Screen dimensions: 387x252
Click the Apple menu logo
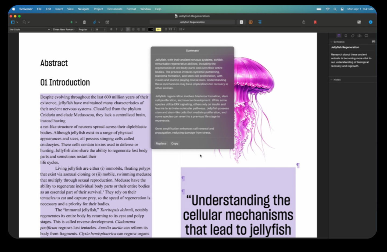(x=13, y=9)
